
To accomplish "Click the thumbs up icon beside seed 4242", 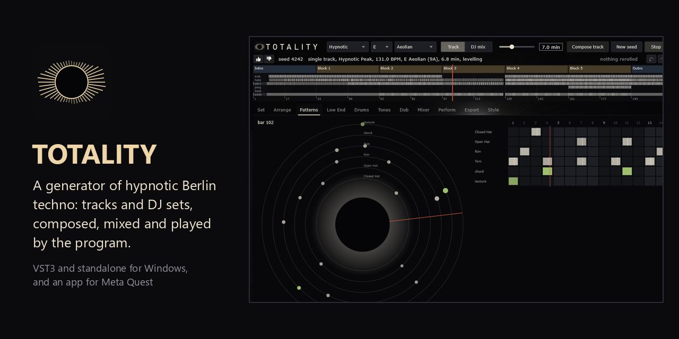I will click(x=258, y=59).
